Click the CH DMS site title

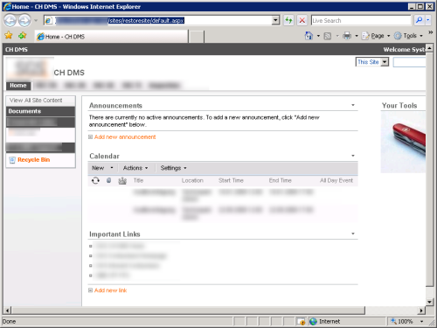click(69, 73)
